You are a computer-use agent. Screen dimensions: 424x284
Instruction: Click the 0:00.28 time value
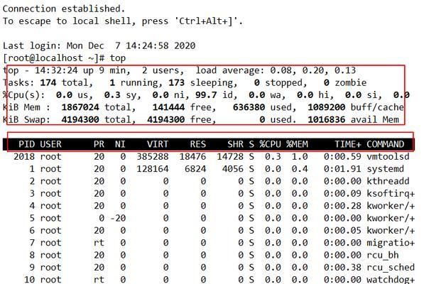342,206
